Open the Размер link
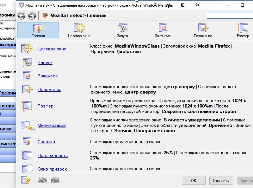The image size is (253, 188). click(x=46, y=106)
